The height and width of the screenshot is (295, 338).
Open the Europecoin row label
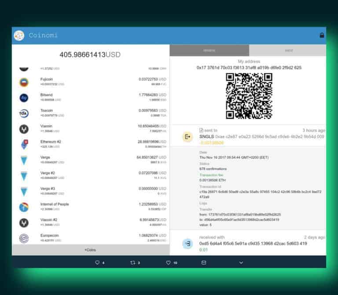tap(50, 235)
